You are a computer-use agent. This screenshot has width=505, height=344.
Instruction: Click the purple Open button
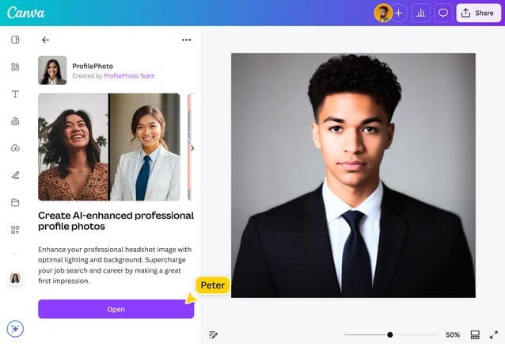[116, 309]
